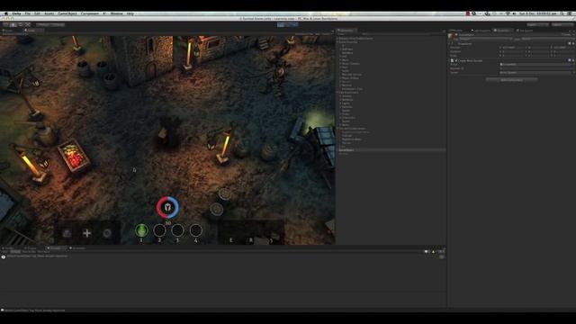This screenshot has height=324, width=576.
Task: Toggle Maximize on Play in Game view
Action: 304,34
